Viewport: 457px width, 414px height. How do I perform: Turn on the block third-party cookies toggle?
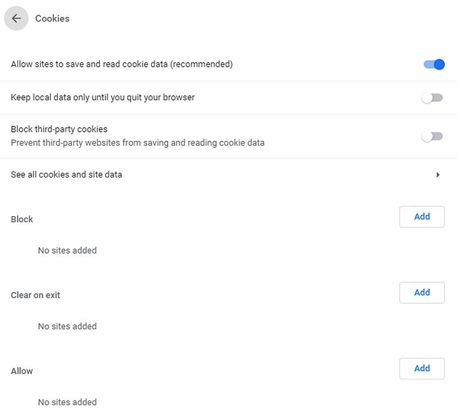tap(432, 136)
